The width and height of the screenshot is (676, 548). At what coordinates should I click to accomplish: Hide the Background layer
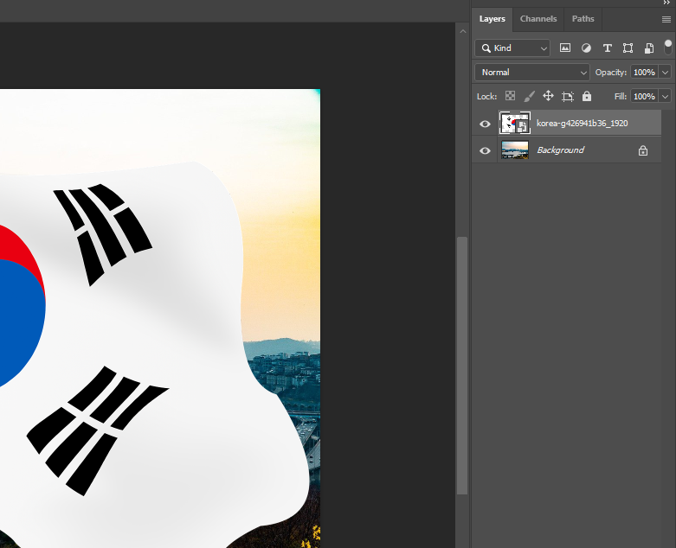pos(485,150)
